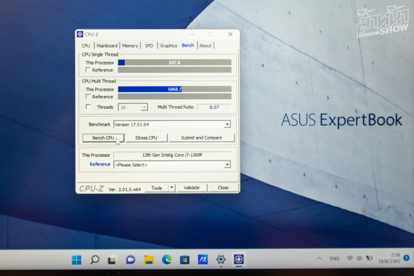Click the Multi Thread Ratio value 8.07

click(x=214, y=107)
